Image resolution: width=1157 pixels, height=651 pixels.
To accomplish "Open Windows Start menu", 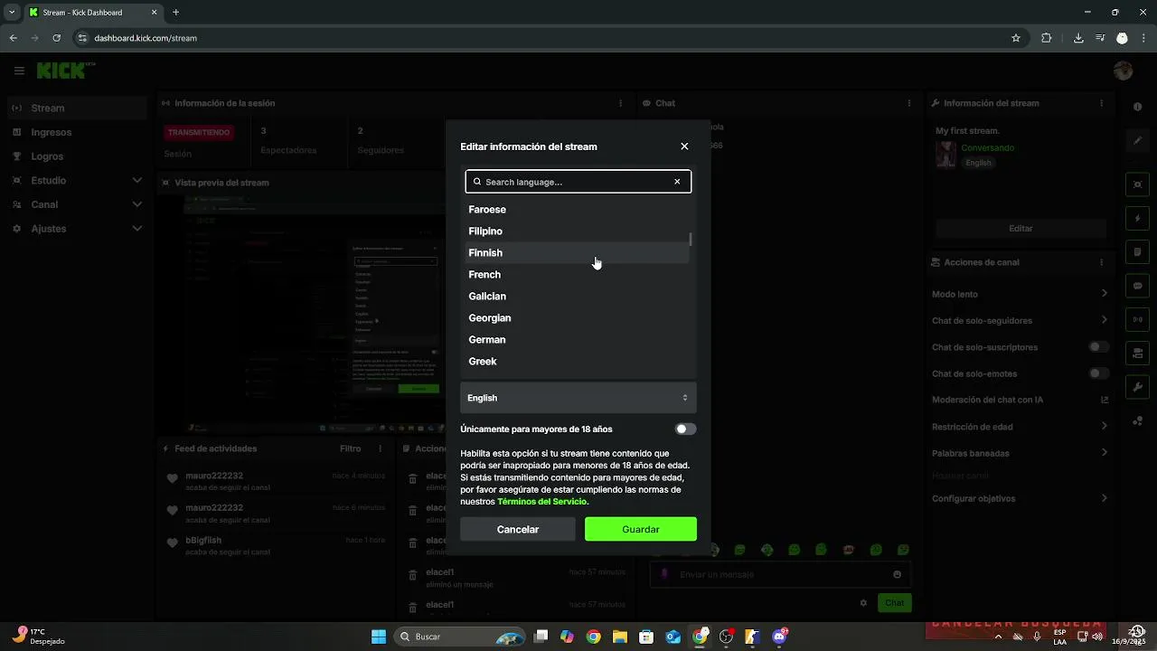I will pyautogui.click(x=379, y=637).
